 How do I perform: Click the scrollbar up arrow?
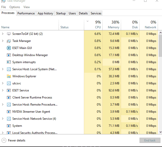coord(160,33)
